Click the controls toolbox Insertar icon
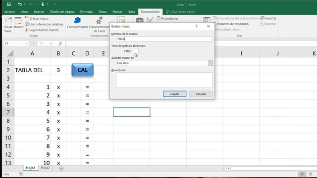Image resolution: width=317 pixels, height=178 pixels. (140, 20)
